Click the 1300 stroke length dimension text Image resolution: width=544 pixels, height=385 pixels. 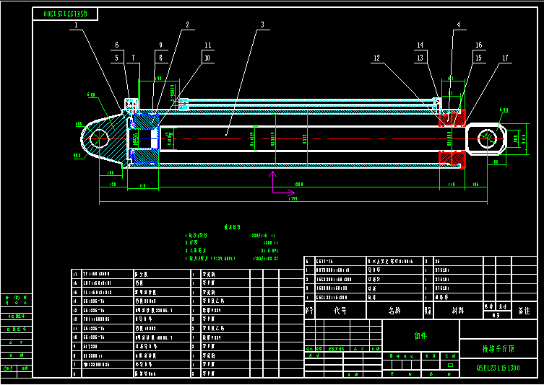pyautogui.click(x=298, y=184)
